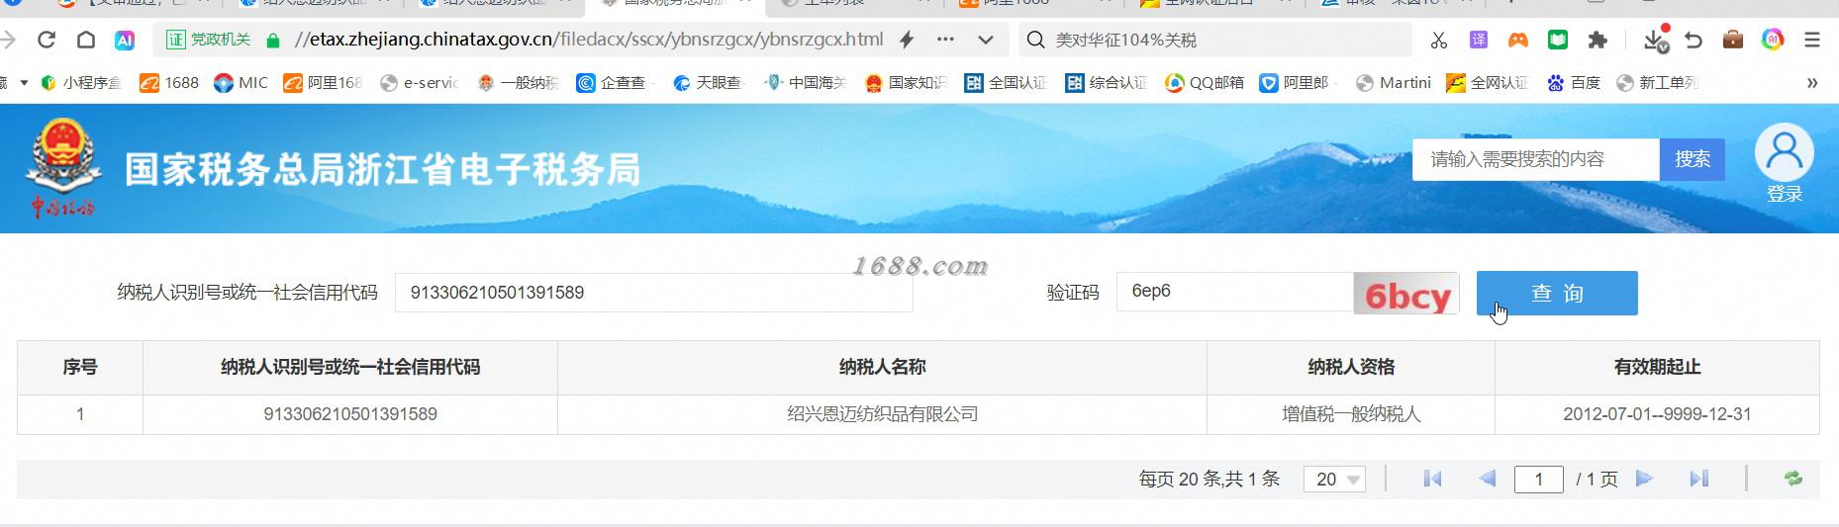Open the downloads icon with red dot
Screen dimensions: 1839x527
[1656, 39]
